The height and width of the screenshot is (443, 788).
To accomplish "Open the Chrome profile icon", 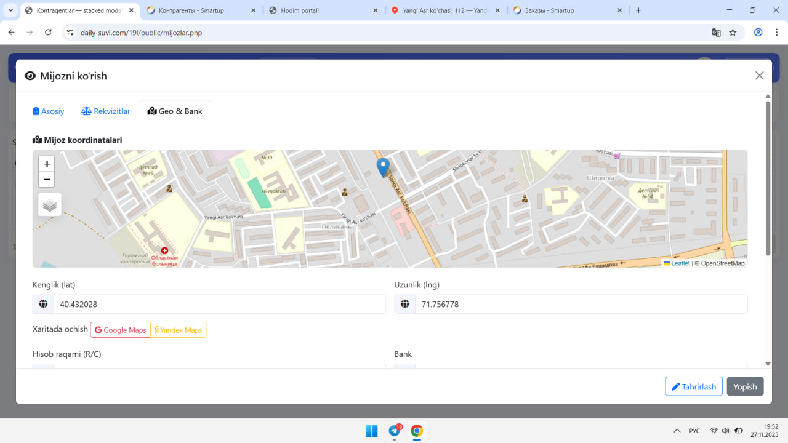I will tap(758, 33).
